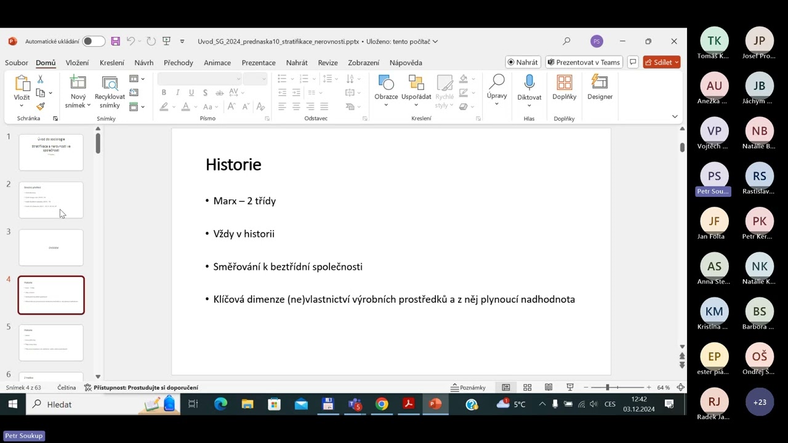Open the font name combo box
This screenshot has width=788, height=443.
click(199, 79)
